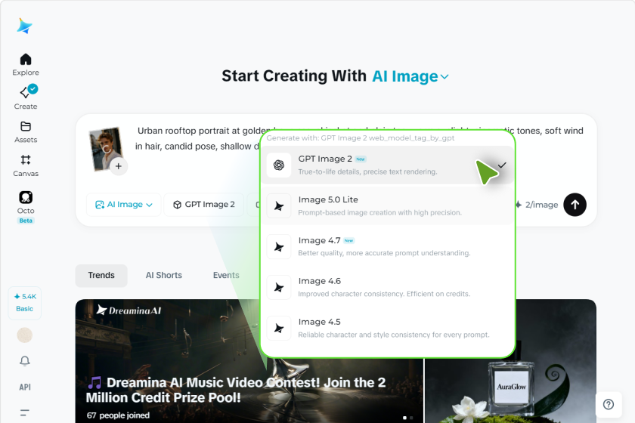Screen dimensions: 635x423
Task: Open the help question mark button
Action: 609,404
